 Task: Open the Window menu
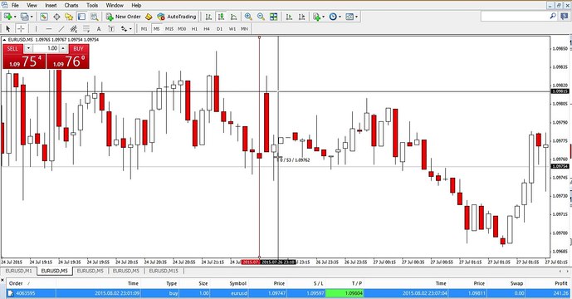(115, 5)
